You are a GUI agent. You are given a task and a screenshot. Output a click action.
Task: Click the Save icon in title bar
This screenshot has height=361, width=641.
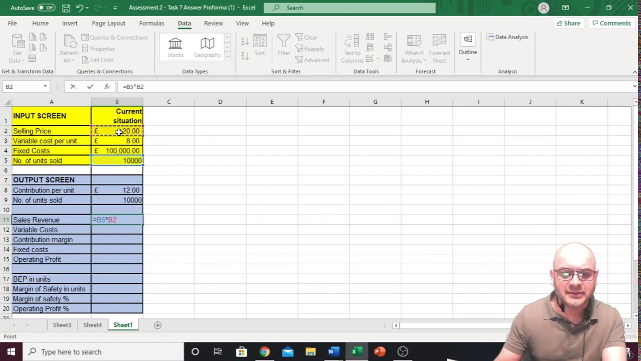point(66,8)
